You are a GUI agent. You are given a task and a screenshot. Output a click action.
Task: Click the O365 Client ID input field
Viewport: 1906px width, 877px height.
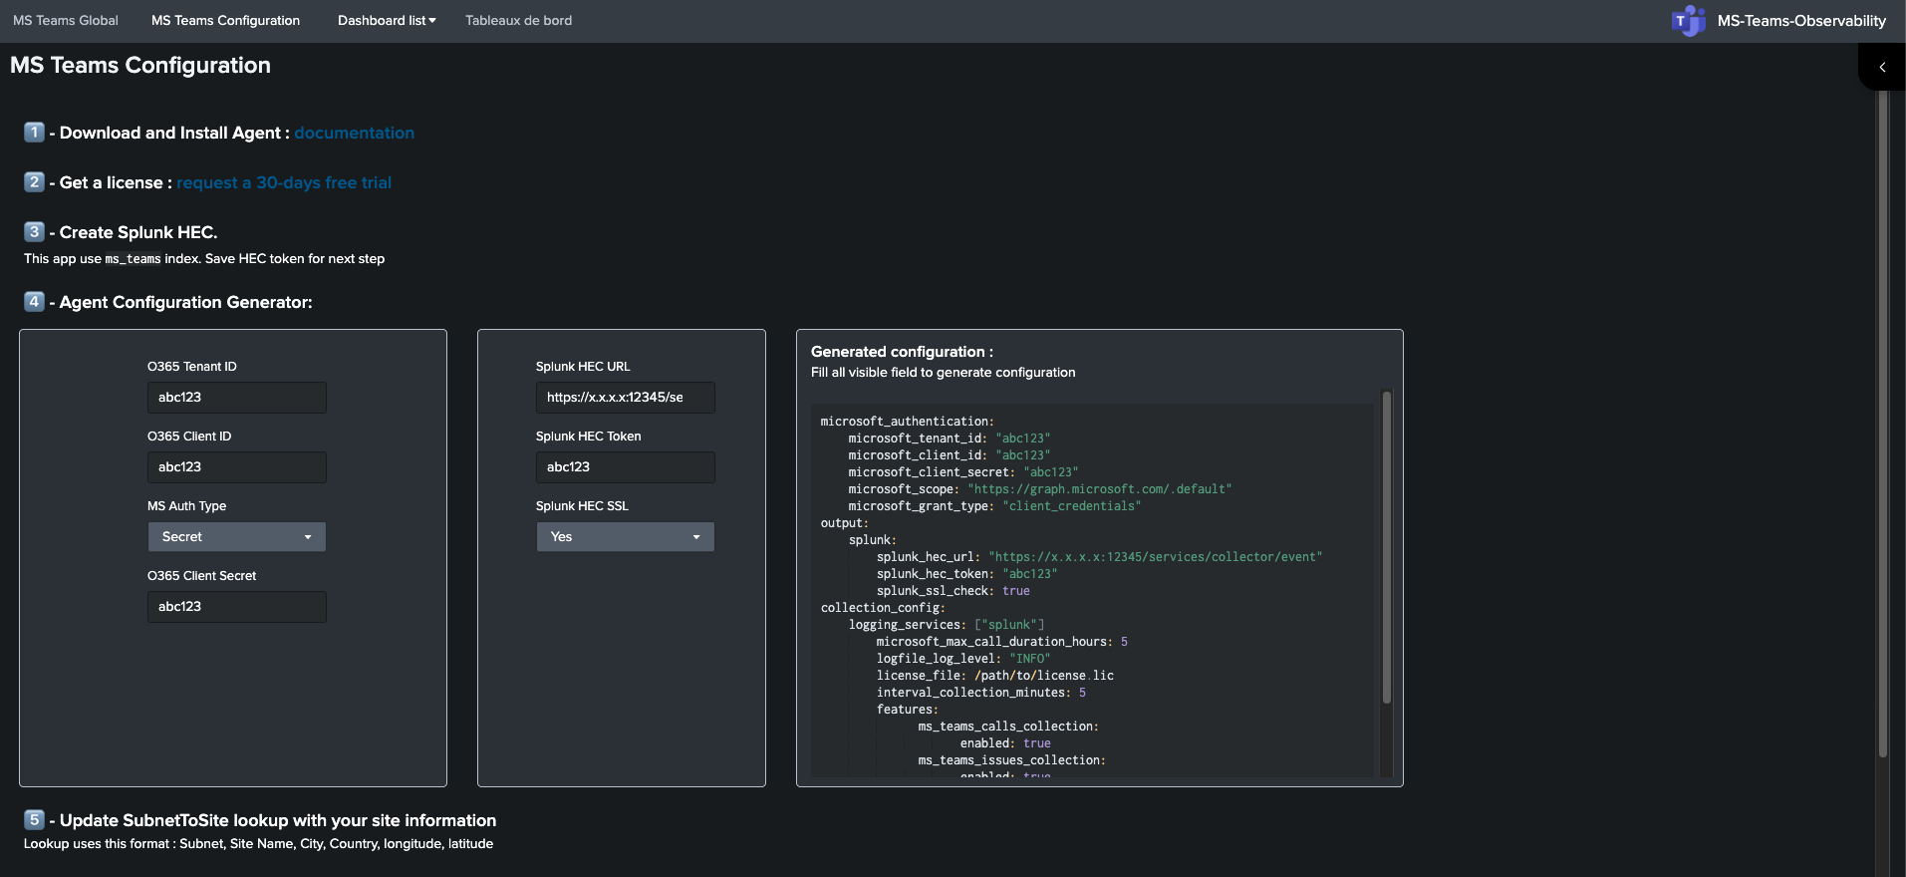(237, 467)
